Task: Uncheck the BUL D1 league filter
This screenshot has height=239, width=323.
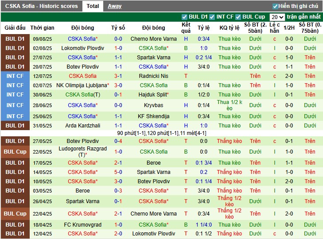Action: tap(185, 17)
